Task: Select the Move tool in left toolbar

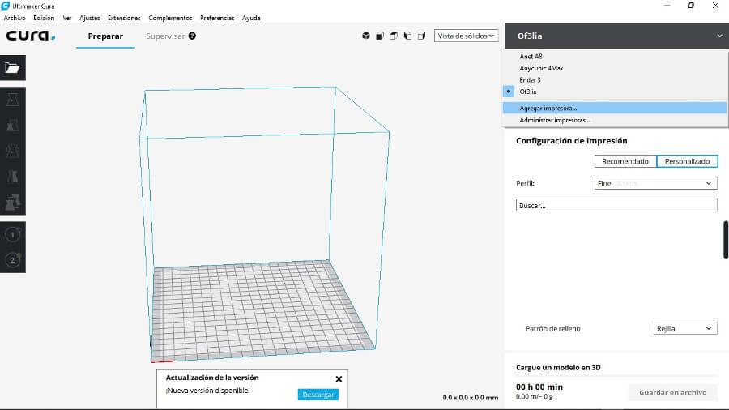Action: tap(13, 99)
